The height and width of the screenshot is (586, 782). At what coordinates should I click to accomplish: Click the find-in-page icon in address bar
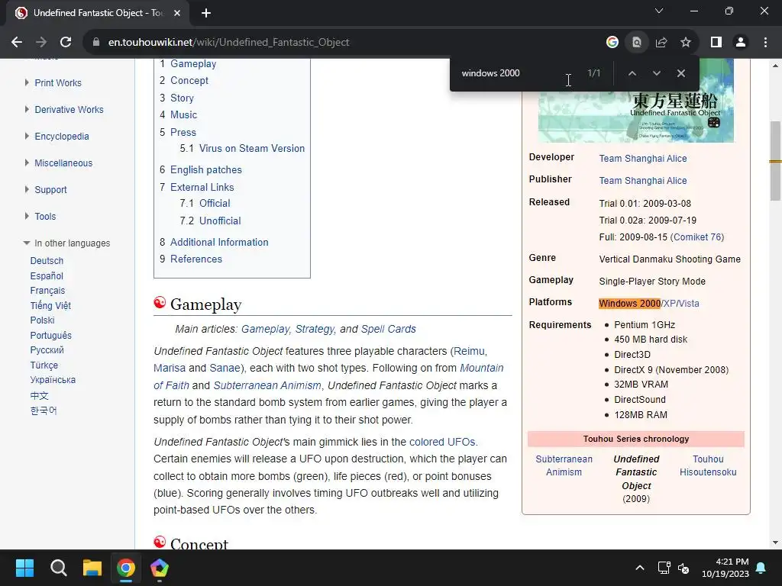tap(637, 43)
